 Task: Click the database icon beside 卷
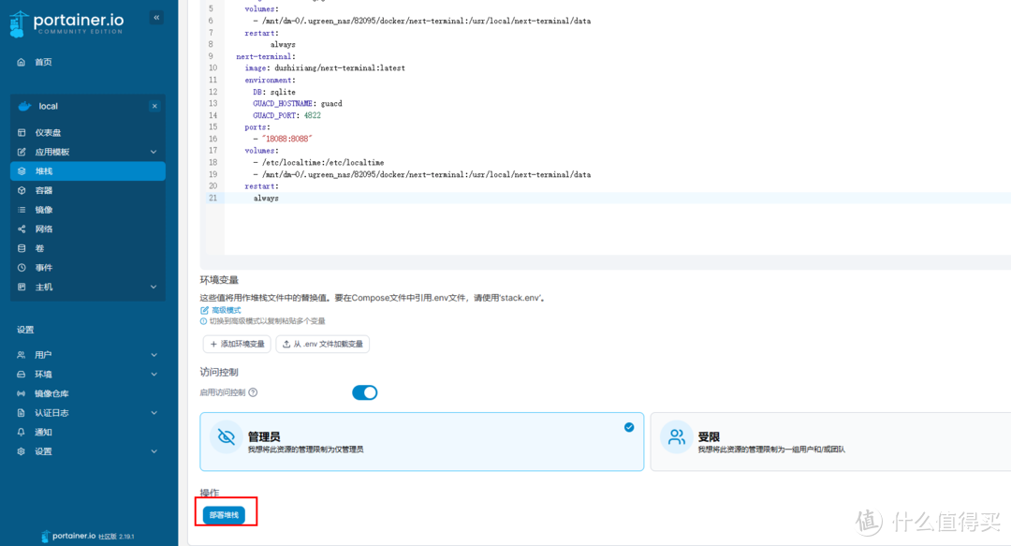(22, 248)
